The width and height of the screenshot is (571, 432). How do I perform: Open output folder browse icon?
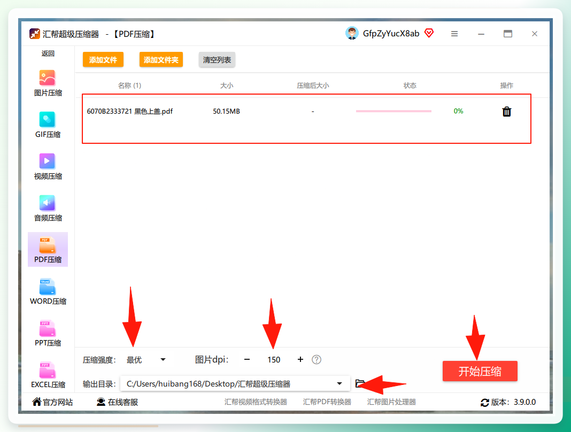(360, 383)
